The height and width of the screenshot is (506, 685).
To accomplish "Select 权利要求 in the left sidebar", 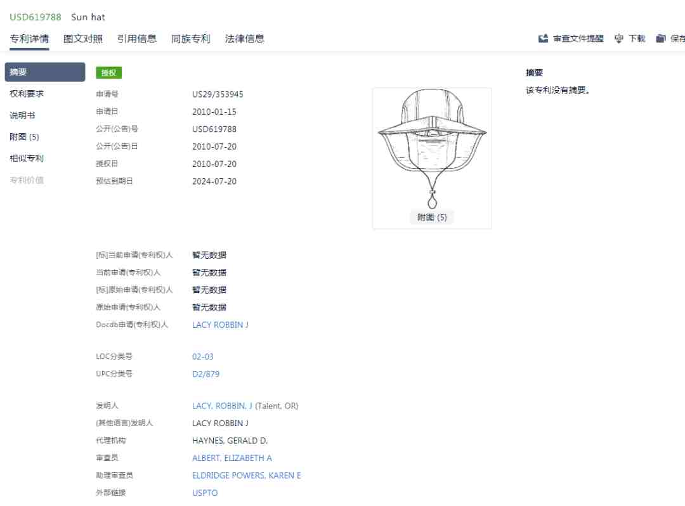I will coord(27,94).
